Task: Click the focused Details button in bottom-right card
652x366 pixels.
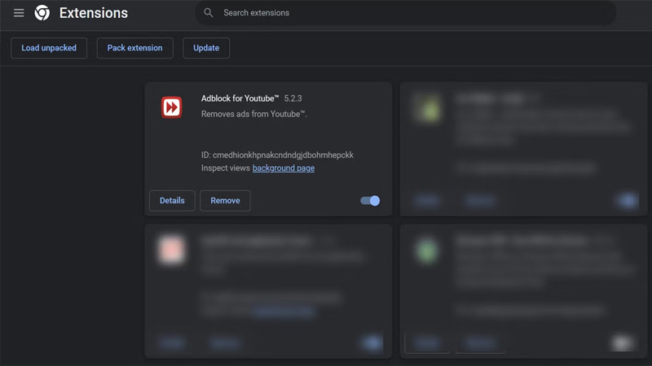Action: pyautogui.click(x=427, y=343)
